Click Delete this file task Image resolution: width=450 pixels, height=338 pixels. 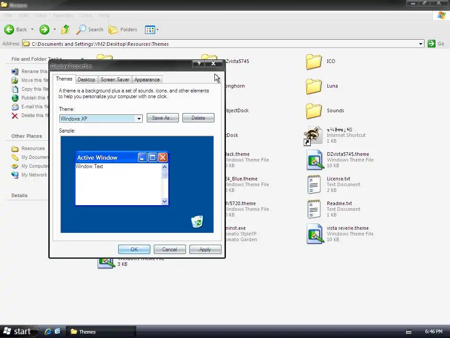(x=30, y=116)
